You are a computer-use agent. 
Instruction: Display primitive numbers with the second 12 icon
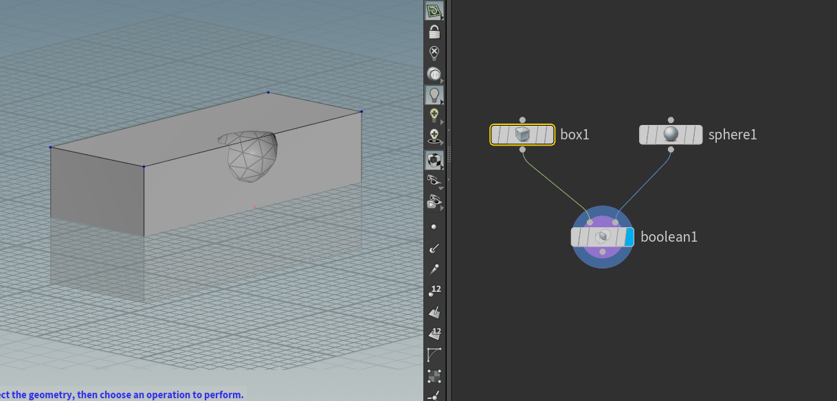tap(434, 333)
